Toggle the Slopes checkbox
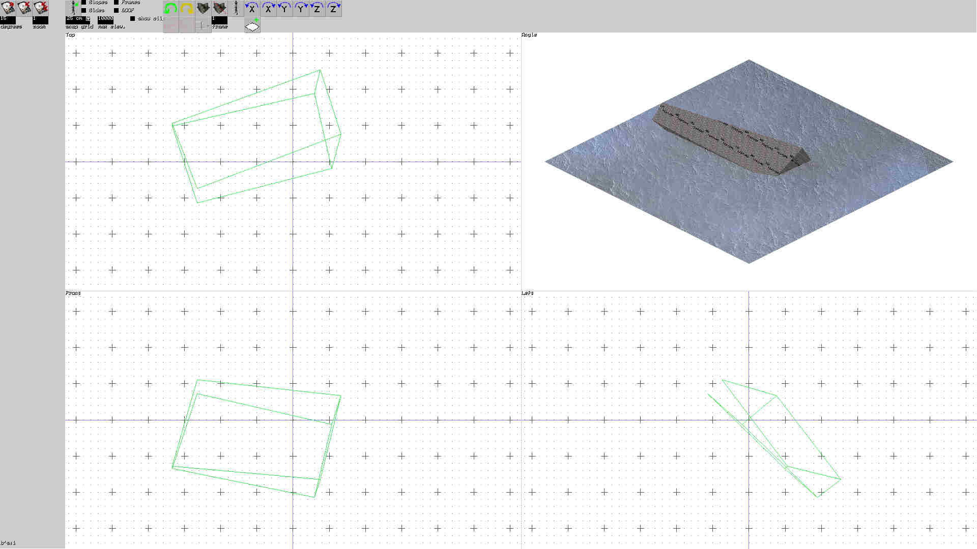977x549 pixels. point(84,2)
